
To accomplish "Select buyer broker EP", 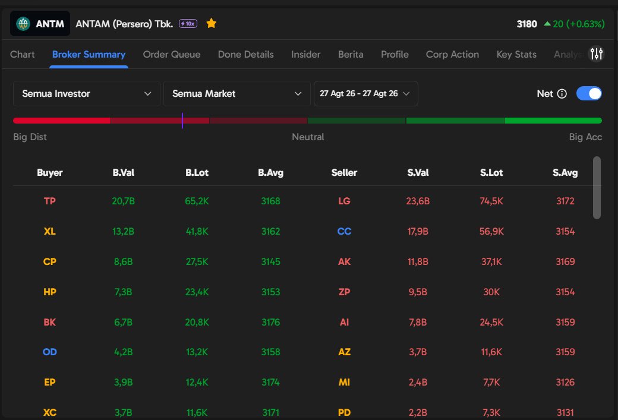I will coord(50,382).
